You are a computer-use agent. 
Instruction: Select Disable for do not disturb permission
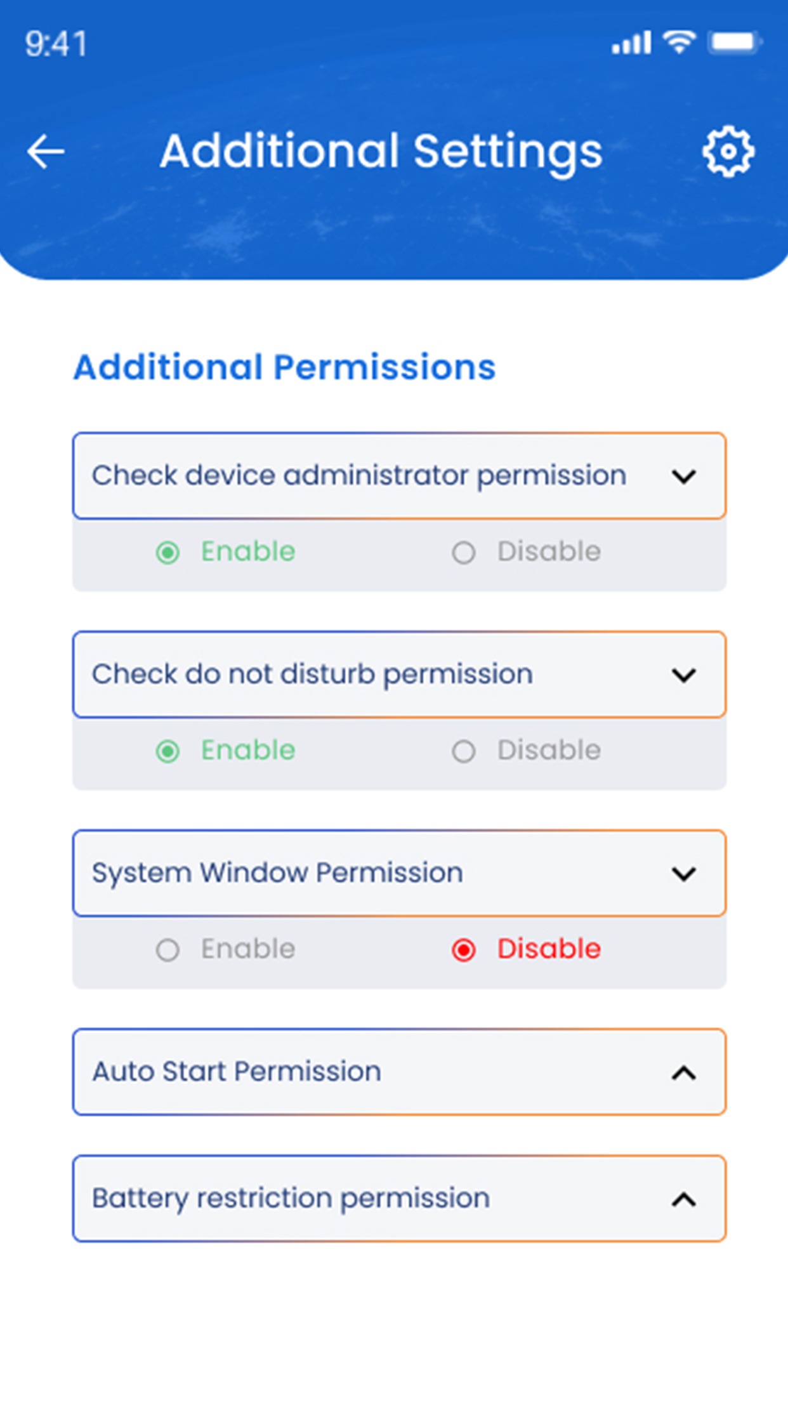(x=526, y=751)
